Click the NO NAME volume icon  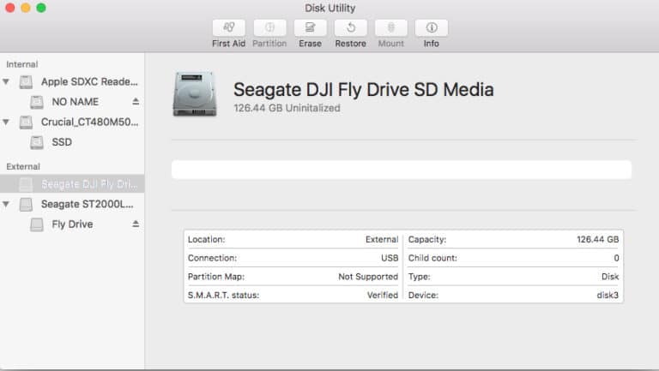37,102
